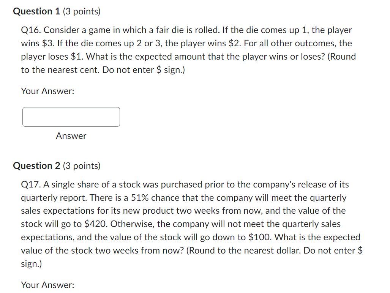Click inside the Question 1 answer box

point(71,117)
